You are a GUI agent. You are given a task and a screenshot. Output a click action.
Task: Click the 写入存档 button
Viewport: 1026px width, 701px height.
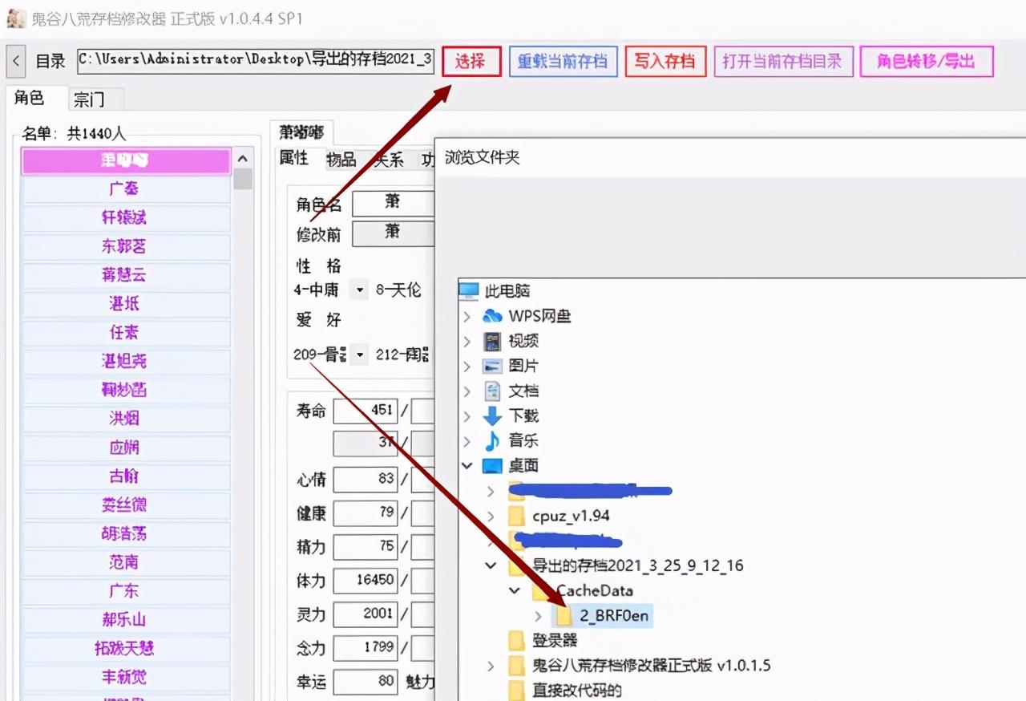coord(665,61)
